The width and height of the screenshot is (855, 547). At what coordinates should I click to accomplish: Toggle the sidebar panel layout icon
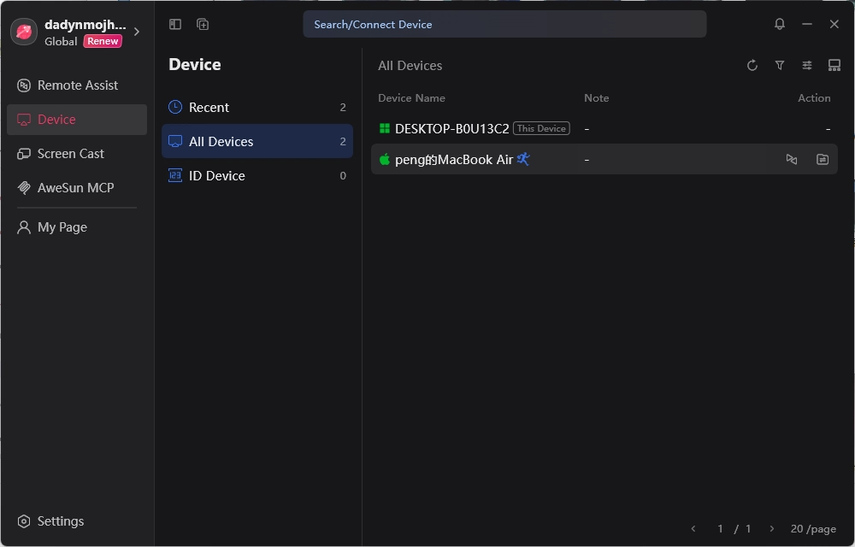[x=175, y=24]
